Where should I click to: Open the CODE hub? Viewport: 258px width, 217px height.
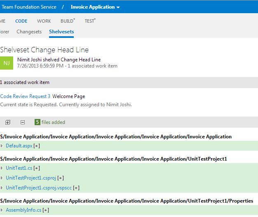[x=21, y=21]
